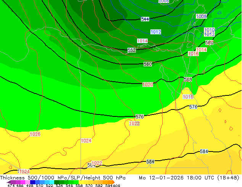Click the red 1020 pressure label
Image resolution: width=242 pixels, height=187 pixels.
tap(148, 85)
